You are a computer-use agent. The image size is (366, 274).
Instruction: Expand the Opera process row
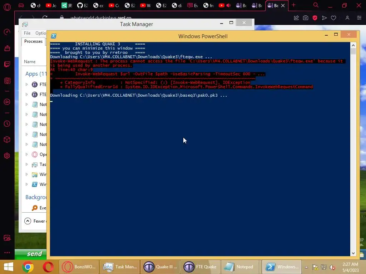[x=26, y=154]
